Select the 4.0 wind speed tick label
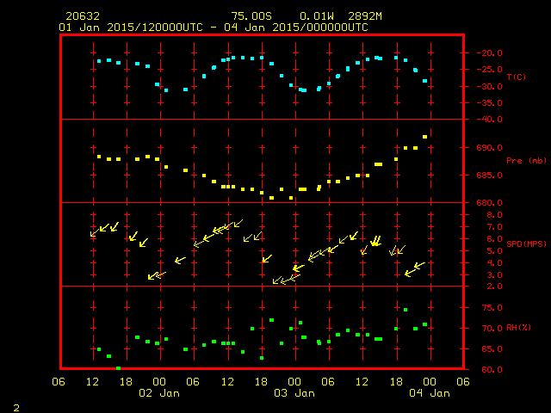Screen dimensions: 551x413 point(494,263)
